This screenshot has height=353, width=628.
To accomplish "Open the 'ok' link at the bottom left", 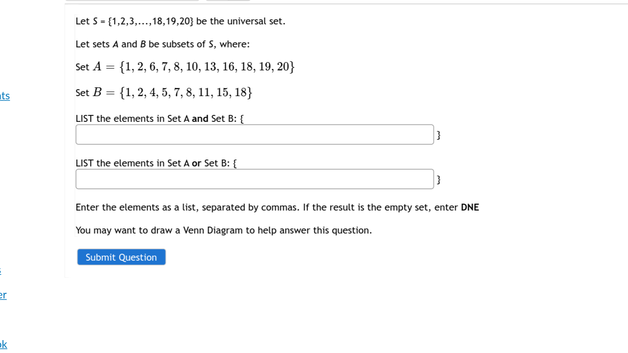I will click(x=4, y=344).
